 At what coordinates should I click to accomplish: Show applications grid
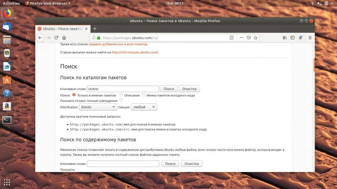[7, 182]
